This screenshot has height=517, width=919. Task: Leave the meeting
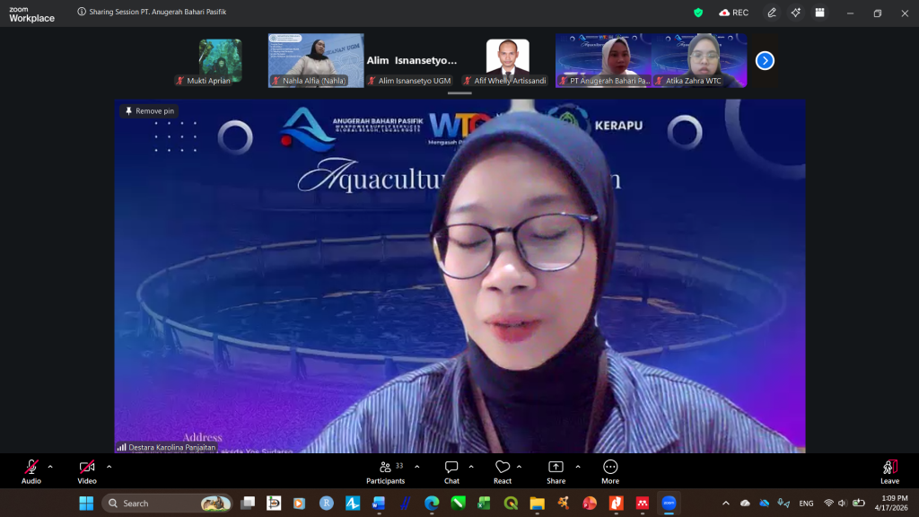(x=889, y=471)
